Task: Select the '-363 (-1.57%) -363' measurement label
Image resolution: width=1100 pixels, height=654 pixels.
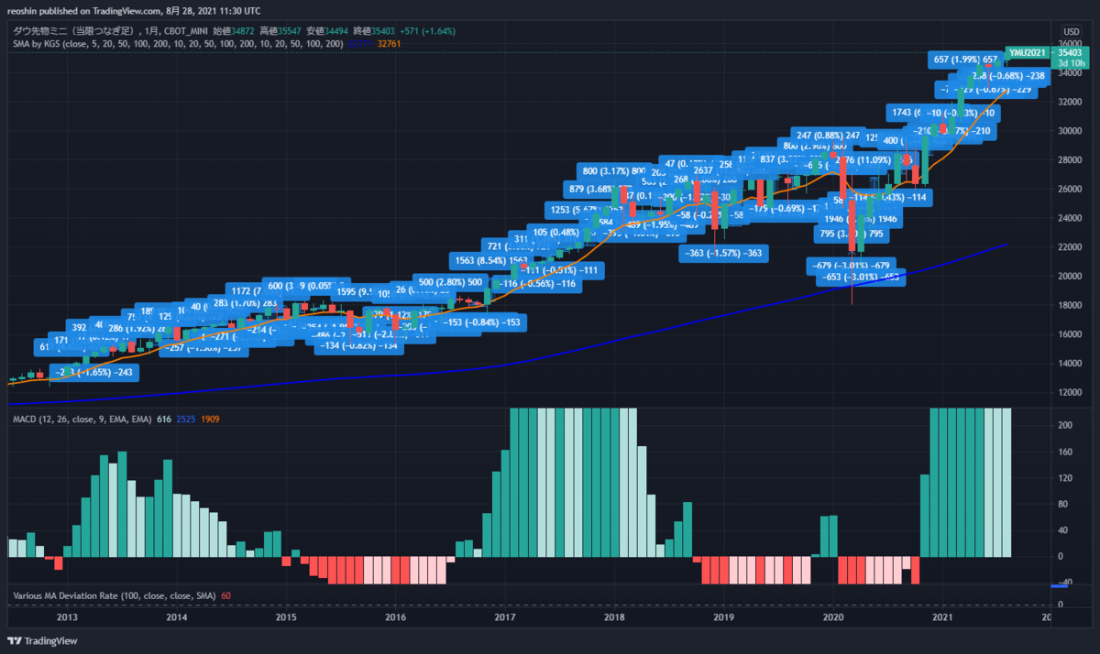Action: click(724, 252)
